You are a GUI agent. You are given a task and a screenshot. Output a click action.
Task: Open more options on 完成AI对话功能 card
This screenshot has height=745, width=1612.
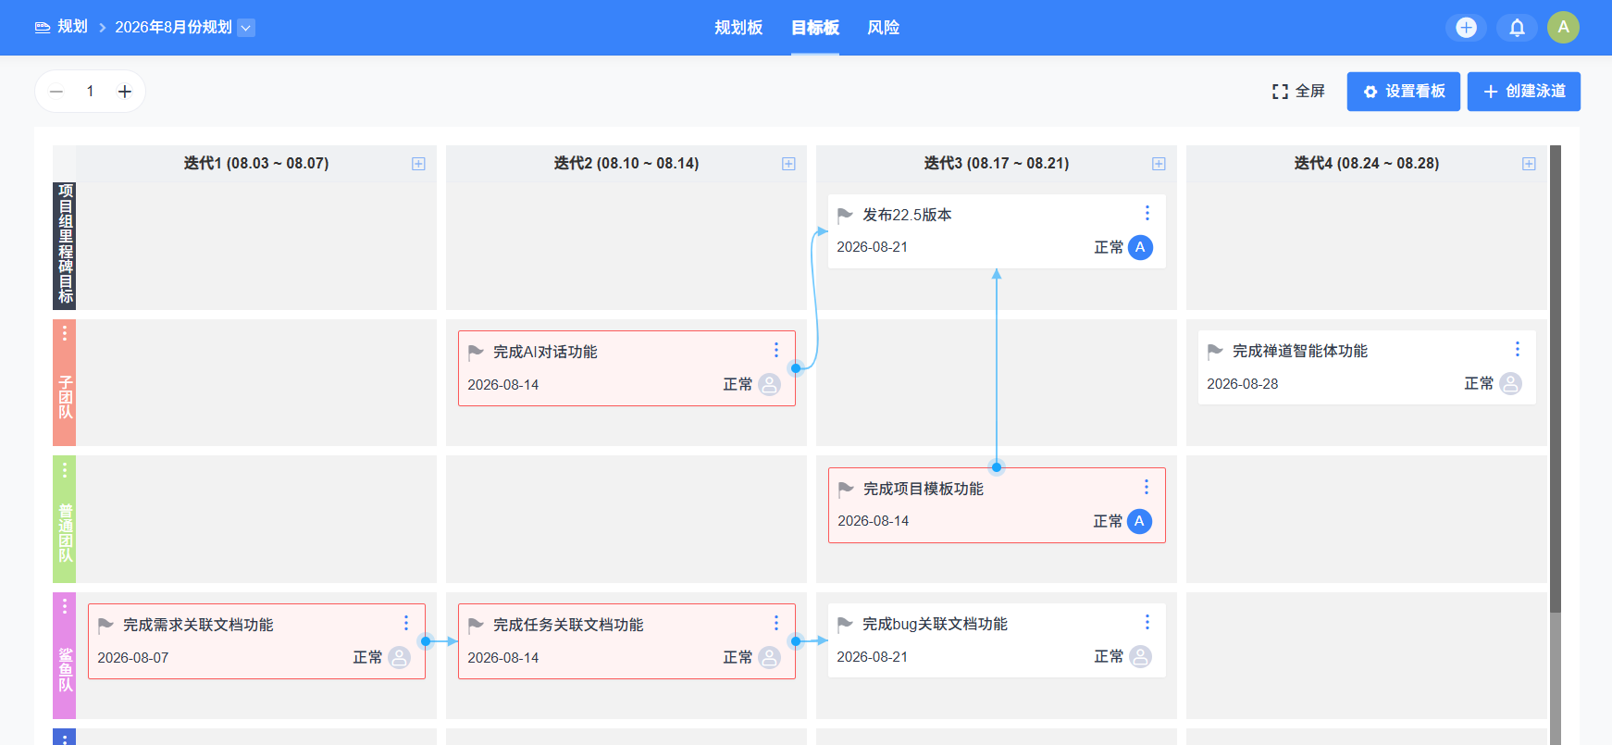[x=775, y=350]
